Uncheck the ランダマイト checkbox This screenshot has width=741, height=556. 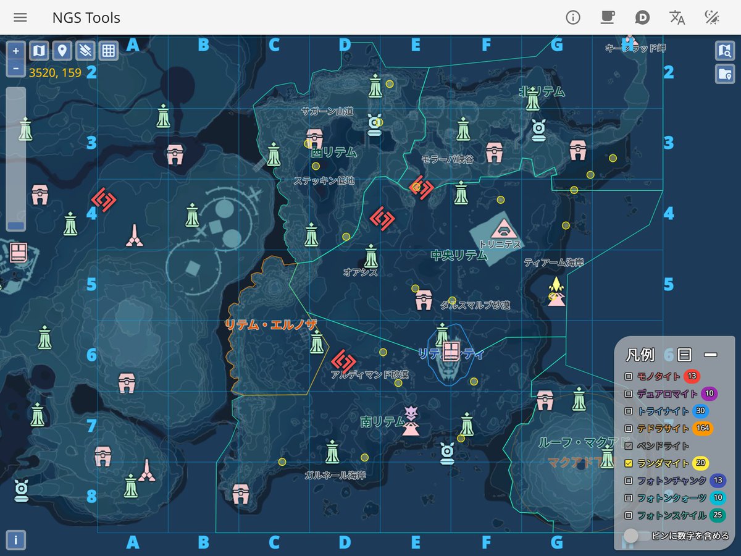pos(629,463)
